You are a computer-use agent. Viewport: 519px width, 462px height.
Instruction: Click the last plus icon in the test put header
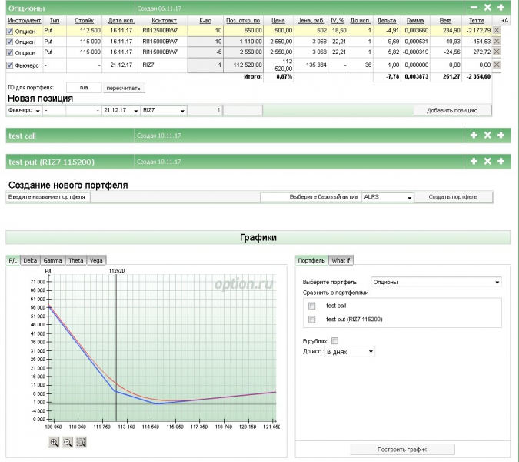pos(501,161)
